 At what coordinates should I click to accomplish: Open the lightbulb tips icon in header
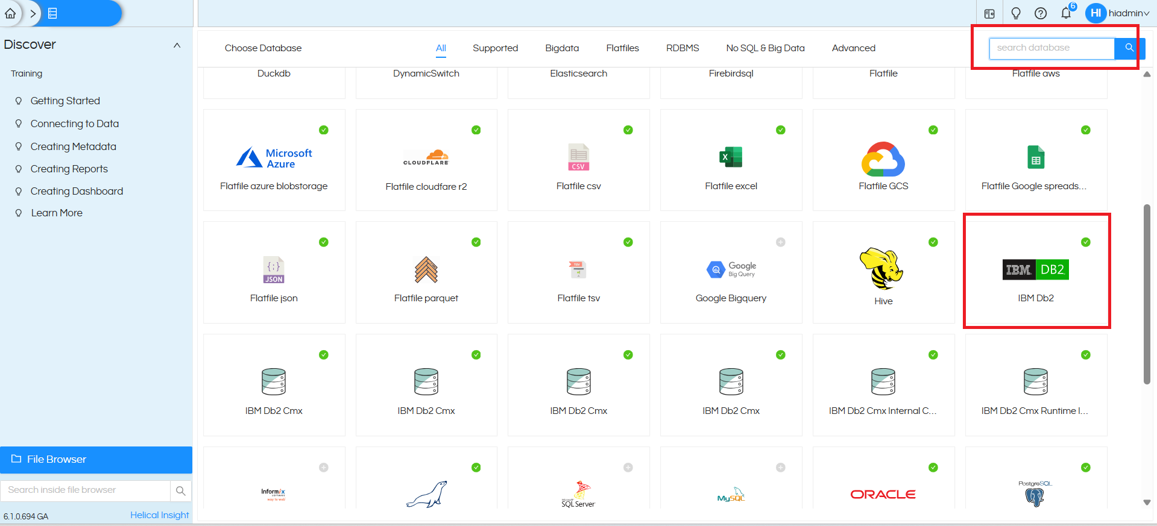pos(1015,13)
